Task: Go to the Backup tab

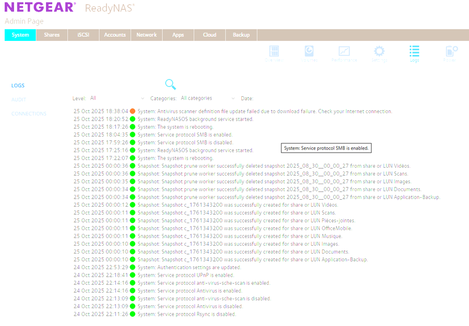Action: tap(241, 35)
